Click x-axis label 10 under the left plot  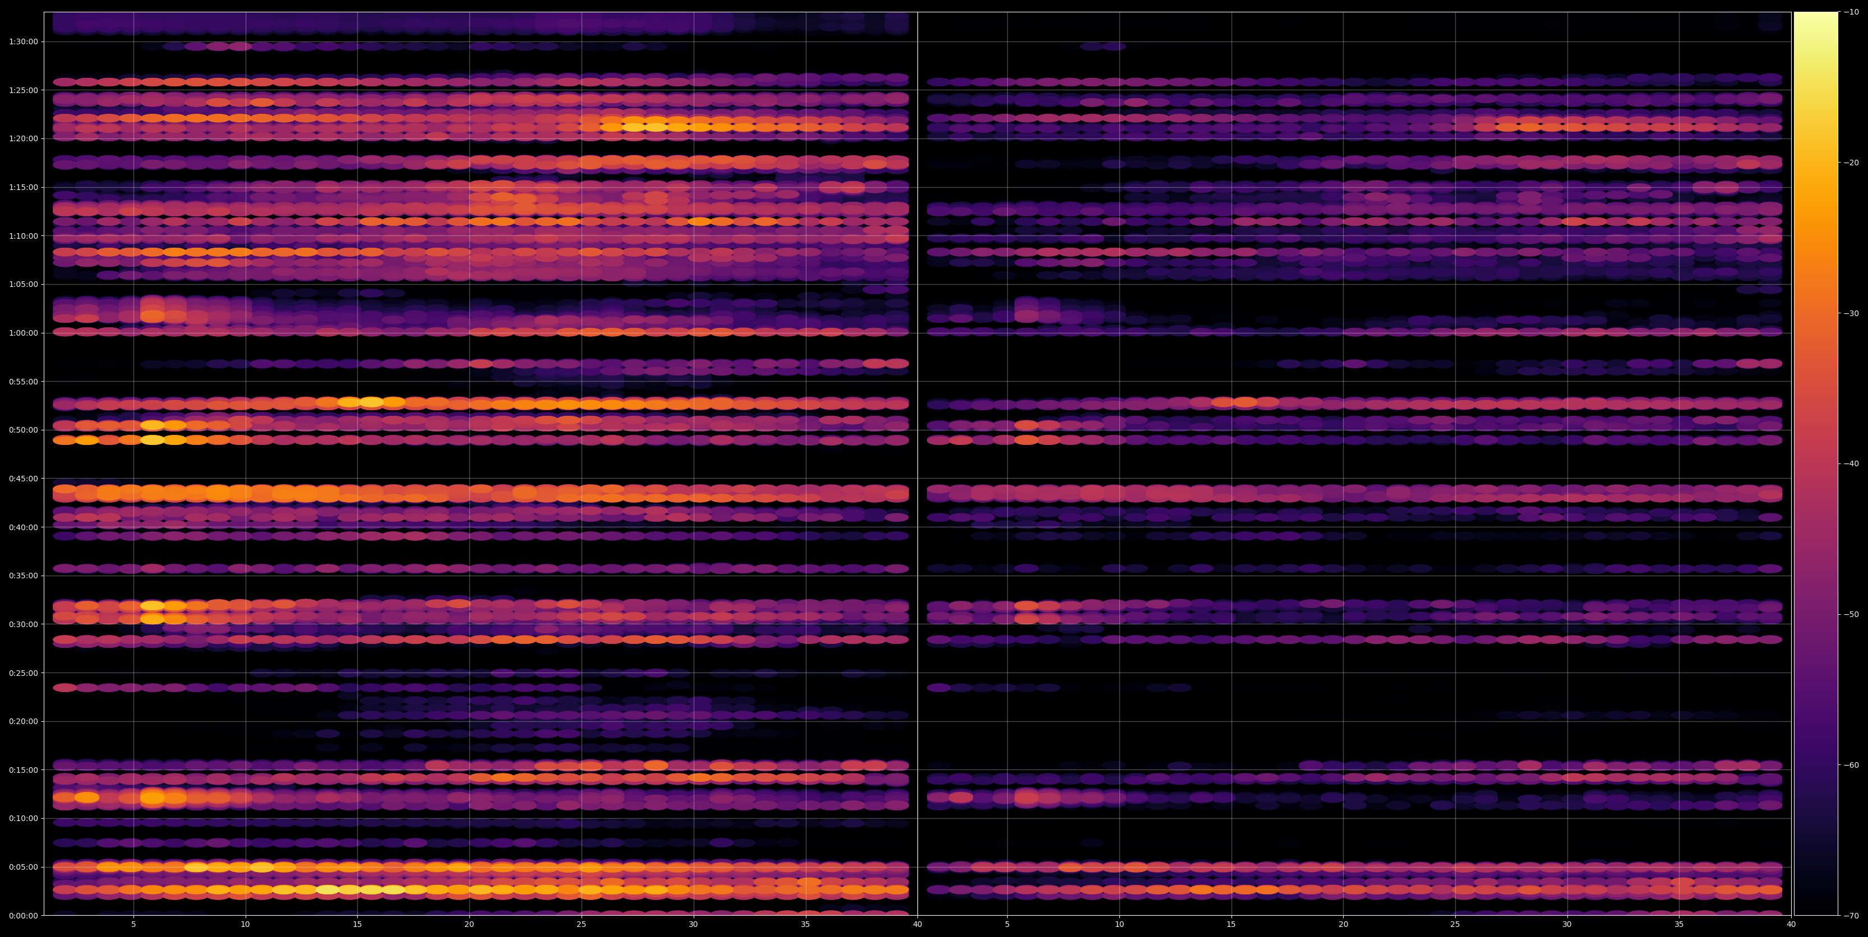245,925
